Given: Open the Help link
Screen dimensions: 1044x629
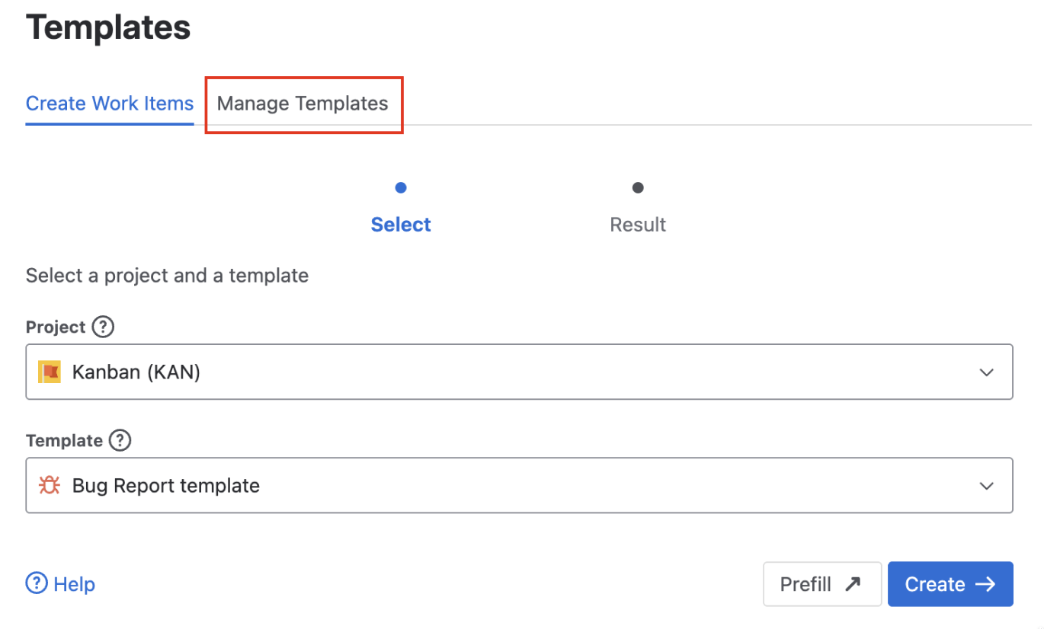Looking at the screenshot, I should 74,584.
